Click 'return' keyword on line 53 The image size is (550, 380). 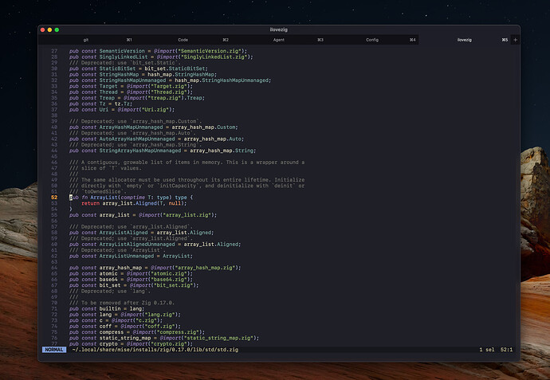(90, 203)
